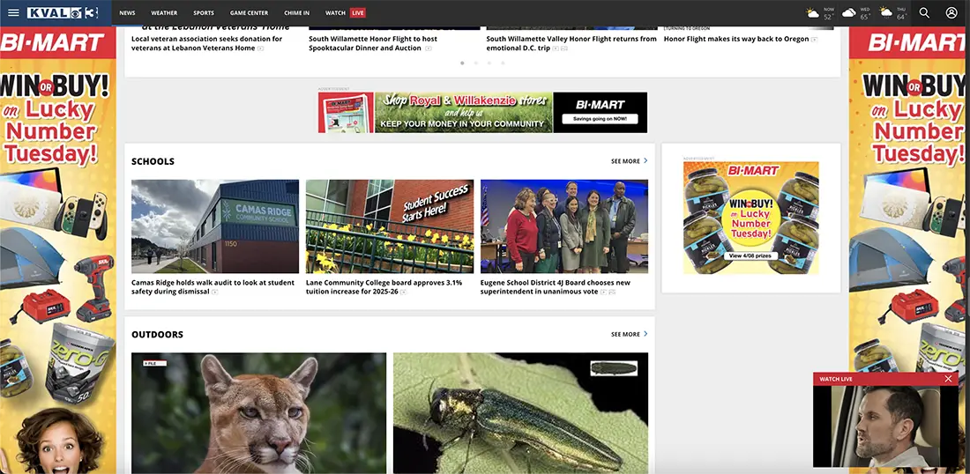Screen dimensions: 970x474
Task: Open Lebanon Veterans Home donation headline
Action: click(206, 43)
